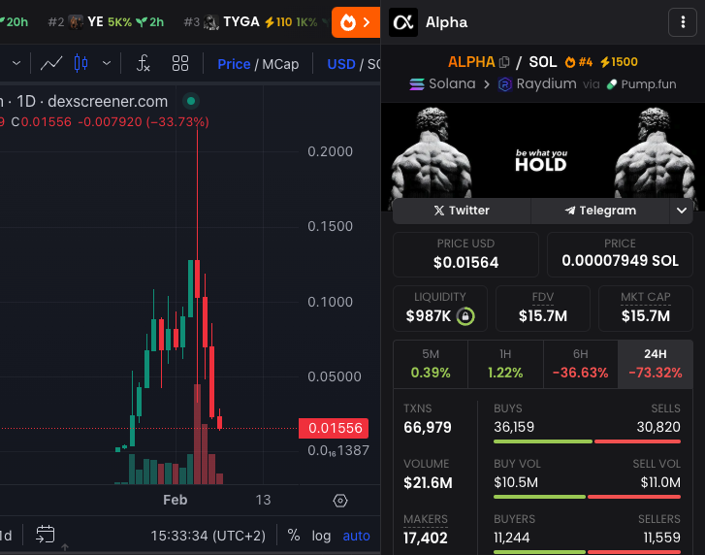This screenshot has height=555, width=705.
Task: Open the Twitter link button
Action: [462, 211]
